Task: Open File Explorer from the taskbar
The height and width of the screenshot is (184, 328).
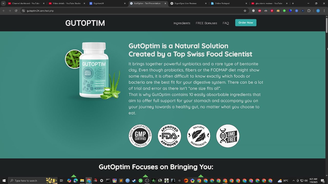Action: click(x=82, y=181)
